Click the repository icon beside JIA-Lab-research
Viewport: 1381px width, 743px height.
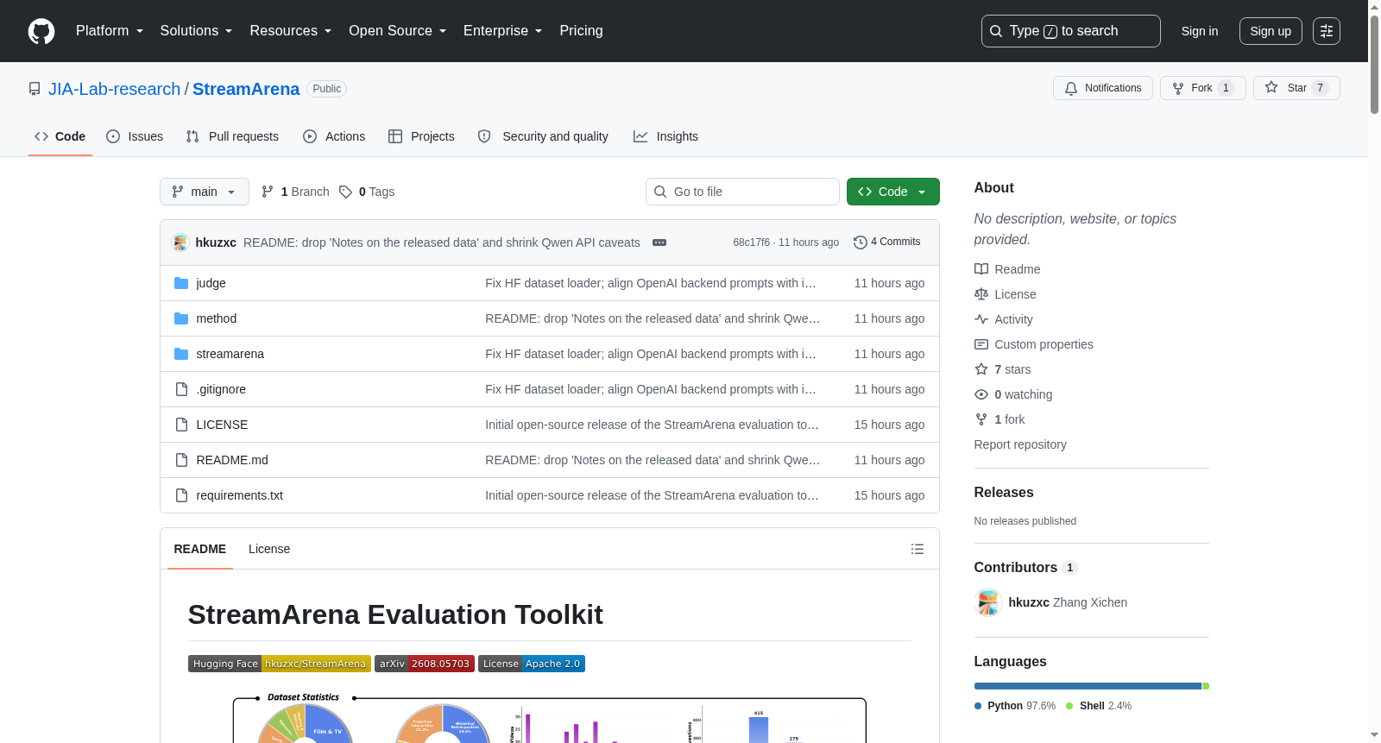point(35,89)
